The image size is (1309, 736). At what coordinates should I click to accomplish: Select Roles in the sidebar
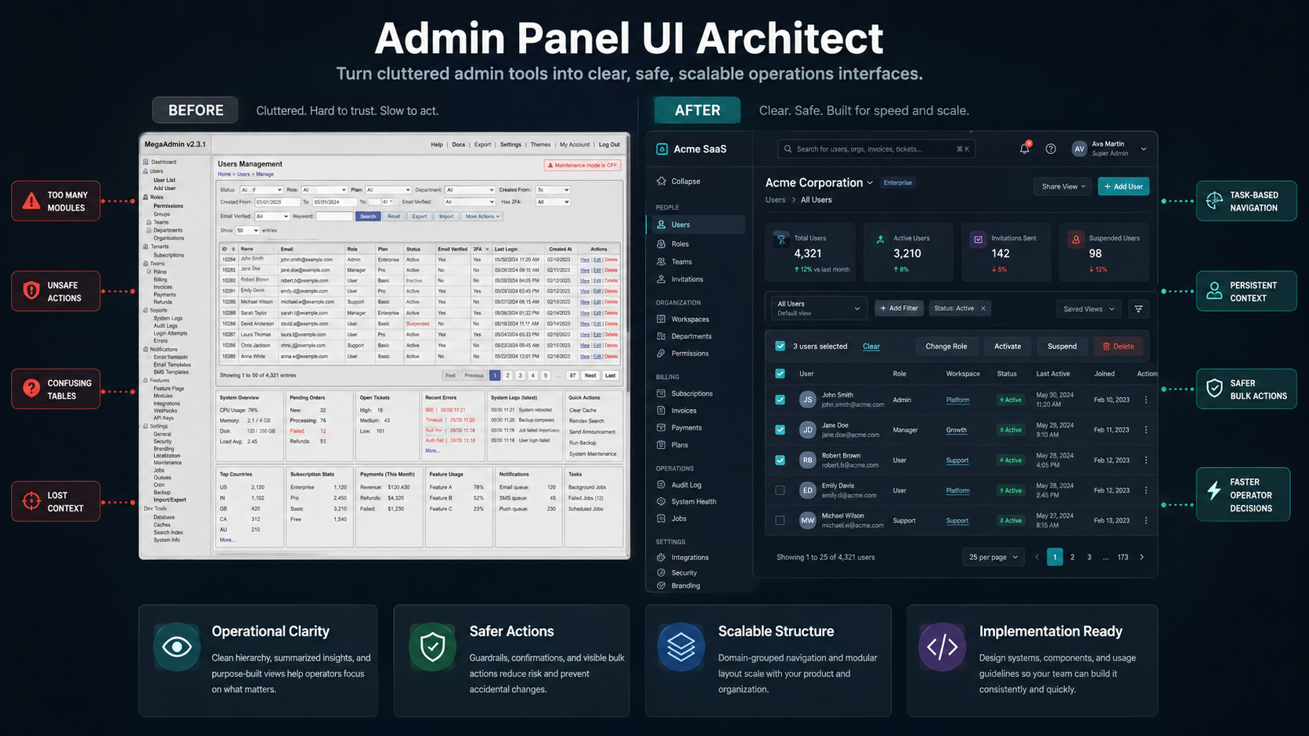click(680, 244)
